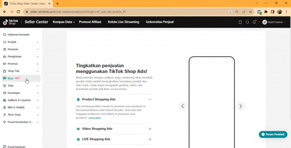Open the Pesan Pembeli chat button
Viewport: 291px width, 148px height.
tap(273, 134)
